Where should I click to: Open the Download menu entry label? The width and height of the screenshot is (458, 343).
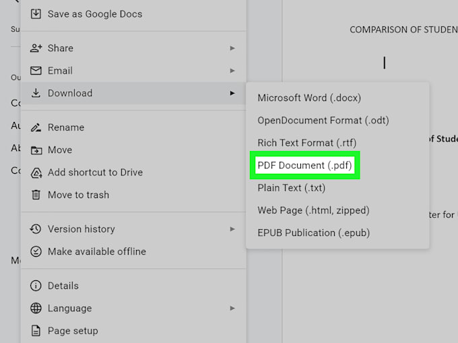70,93
